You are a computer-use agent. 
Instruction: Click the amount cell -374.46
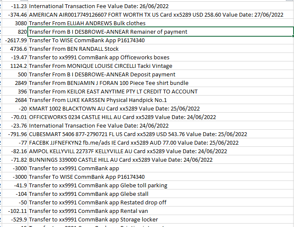pyautogui.click(x=15, y=15)
